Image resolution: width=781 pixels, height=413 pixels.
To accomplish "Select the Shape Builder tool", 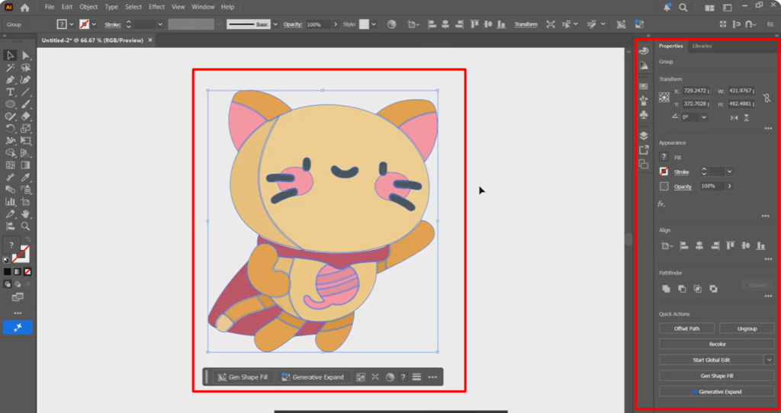I will click(10, 152).
